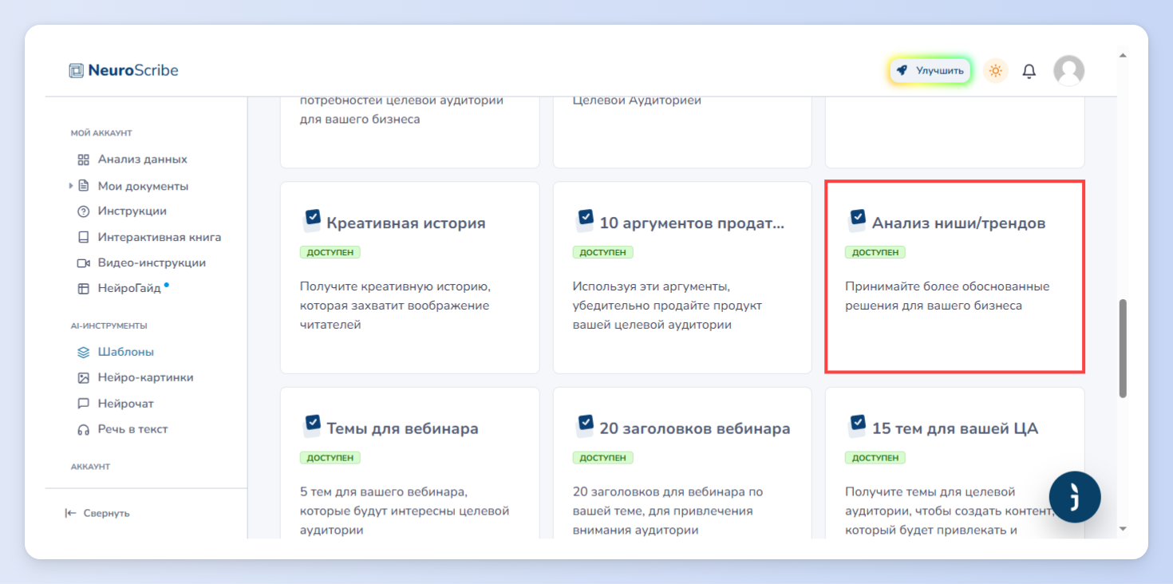The height and width of the screenshot is (584, 1173).
Task: Open 15 тем для вашей ЦА title
Action: tap(955, 429)
